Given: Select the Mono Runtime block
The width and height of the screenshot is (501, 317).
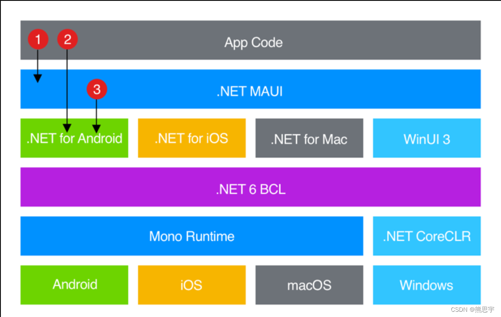Looking at the screenshot, I should (x=192, y=236).
